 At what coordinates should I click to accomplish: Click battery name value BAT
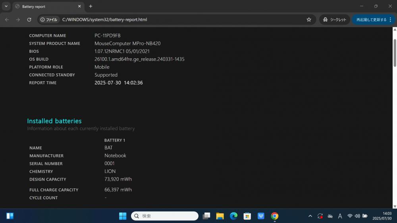[108, 148]
